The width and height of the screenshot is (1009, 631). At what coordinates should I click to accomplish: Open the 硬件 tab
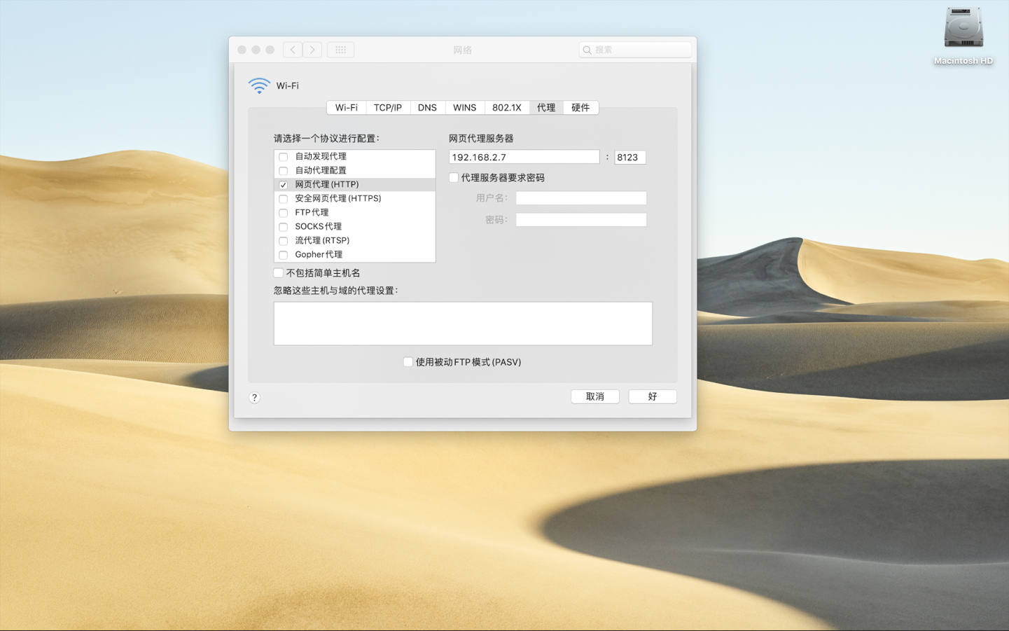click(580, 107)
